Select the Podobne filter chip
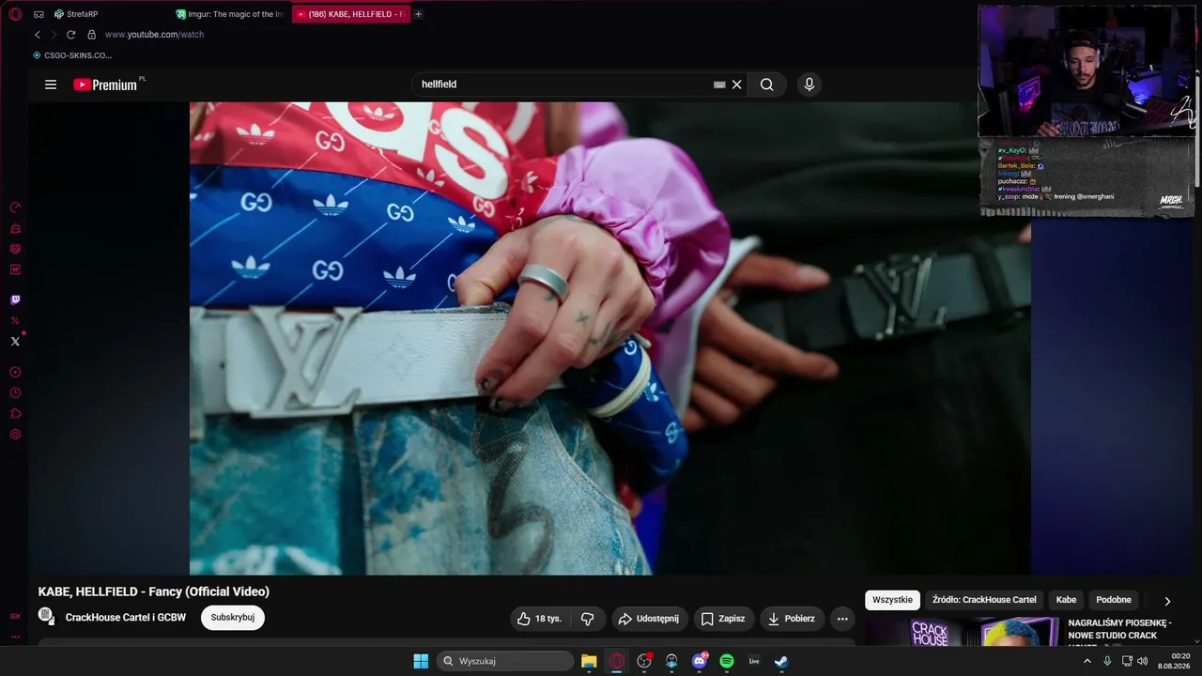This screenshot has height=676, width=1202. tap(1114, 600)
